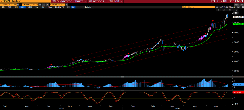
Task: Click the end date field 06/02/2026
Action: [x=30, y=5]
